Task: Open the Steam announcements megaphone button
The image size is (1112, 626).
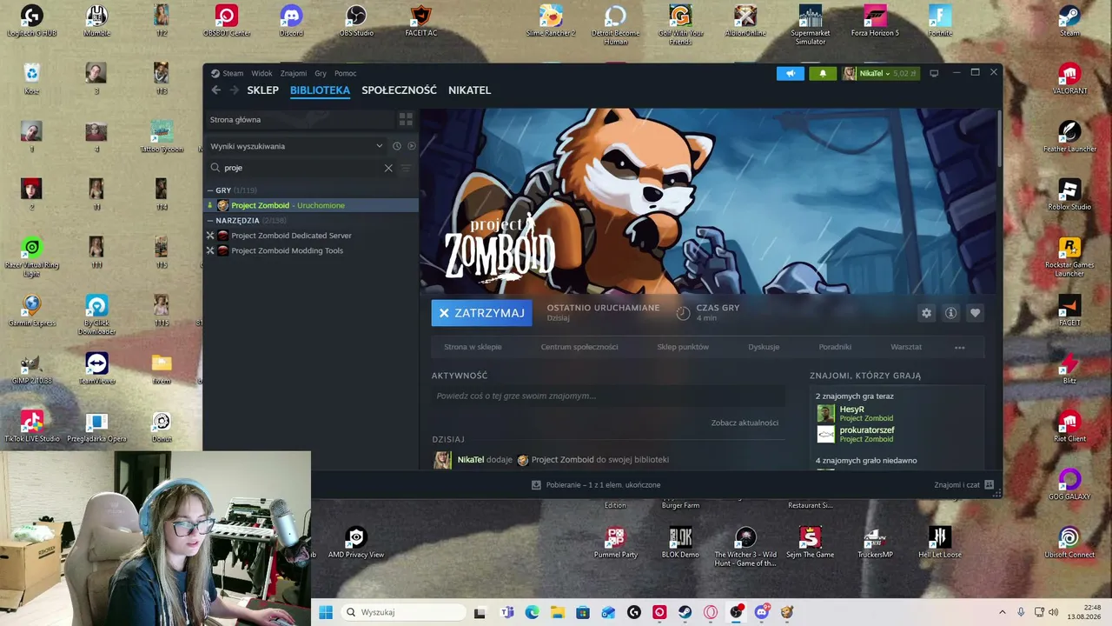Action: [x=791, y=74]
